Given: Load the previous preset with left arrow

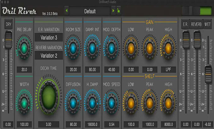Looking at the screenshot, I should (x=67, y=11).
